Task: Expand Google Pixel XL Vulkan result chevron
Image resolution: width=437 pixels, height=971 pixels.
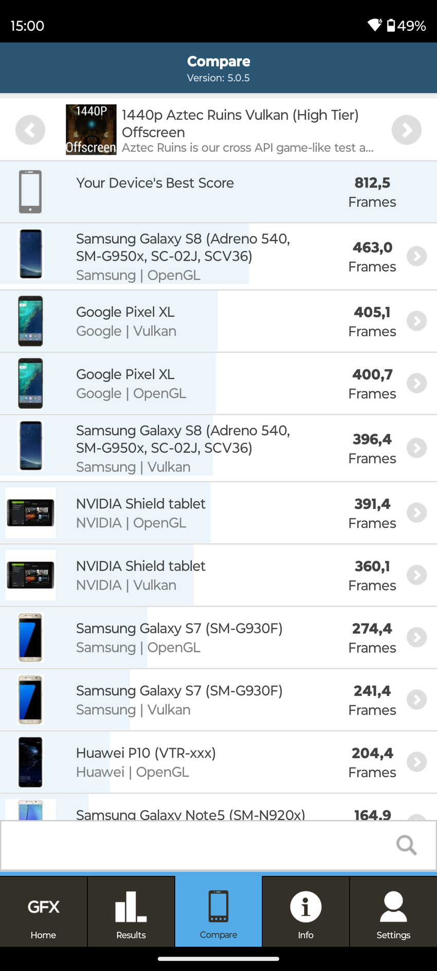Action: pos(416,321)
